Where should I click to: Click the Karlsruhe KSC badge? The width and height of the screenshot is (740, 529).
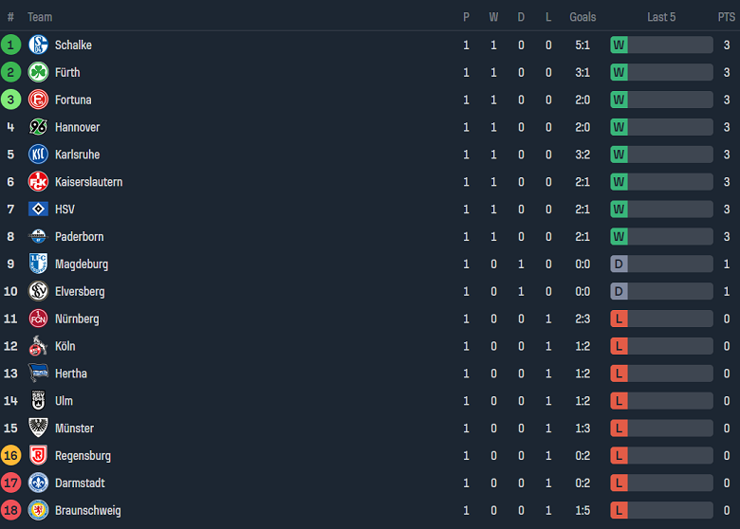[38, 155]
